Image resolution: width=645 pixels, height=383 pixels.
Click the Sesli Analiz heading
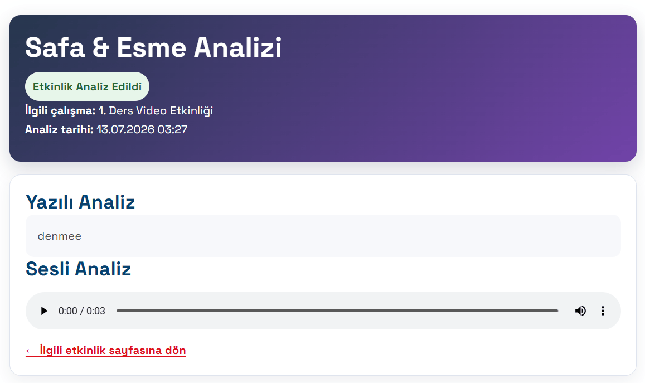point(78,269)
